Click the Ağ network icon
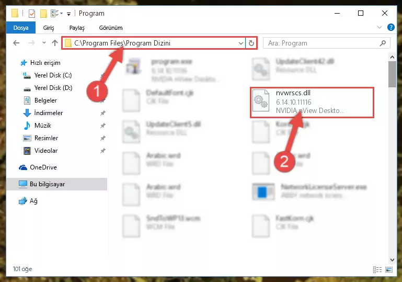 point(23,201)
